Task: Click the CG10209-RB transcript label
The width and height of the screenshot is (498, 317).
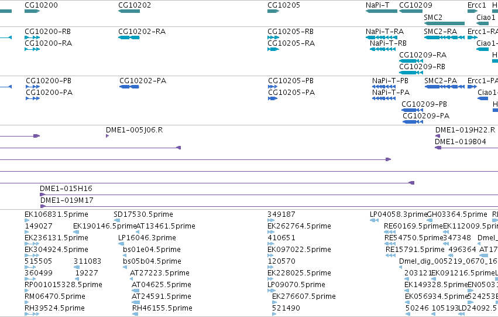Action: click(x=422, y=67)
